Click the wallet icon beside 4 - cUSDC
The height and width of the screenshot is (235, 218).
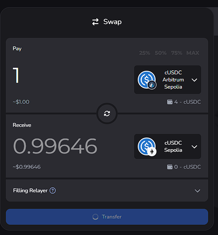(x=170, y=102)
